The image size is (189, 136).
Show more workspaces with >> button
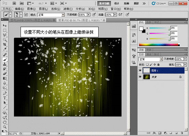pyautogui.click(x=144, y=3)
